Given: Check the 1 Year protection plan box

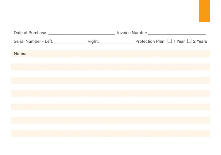Looking at the screenshot, I should 170,41.
